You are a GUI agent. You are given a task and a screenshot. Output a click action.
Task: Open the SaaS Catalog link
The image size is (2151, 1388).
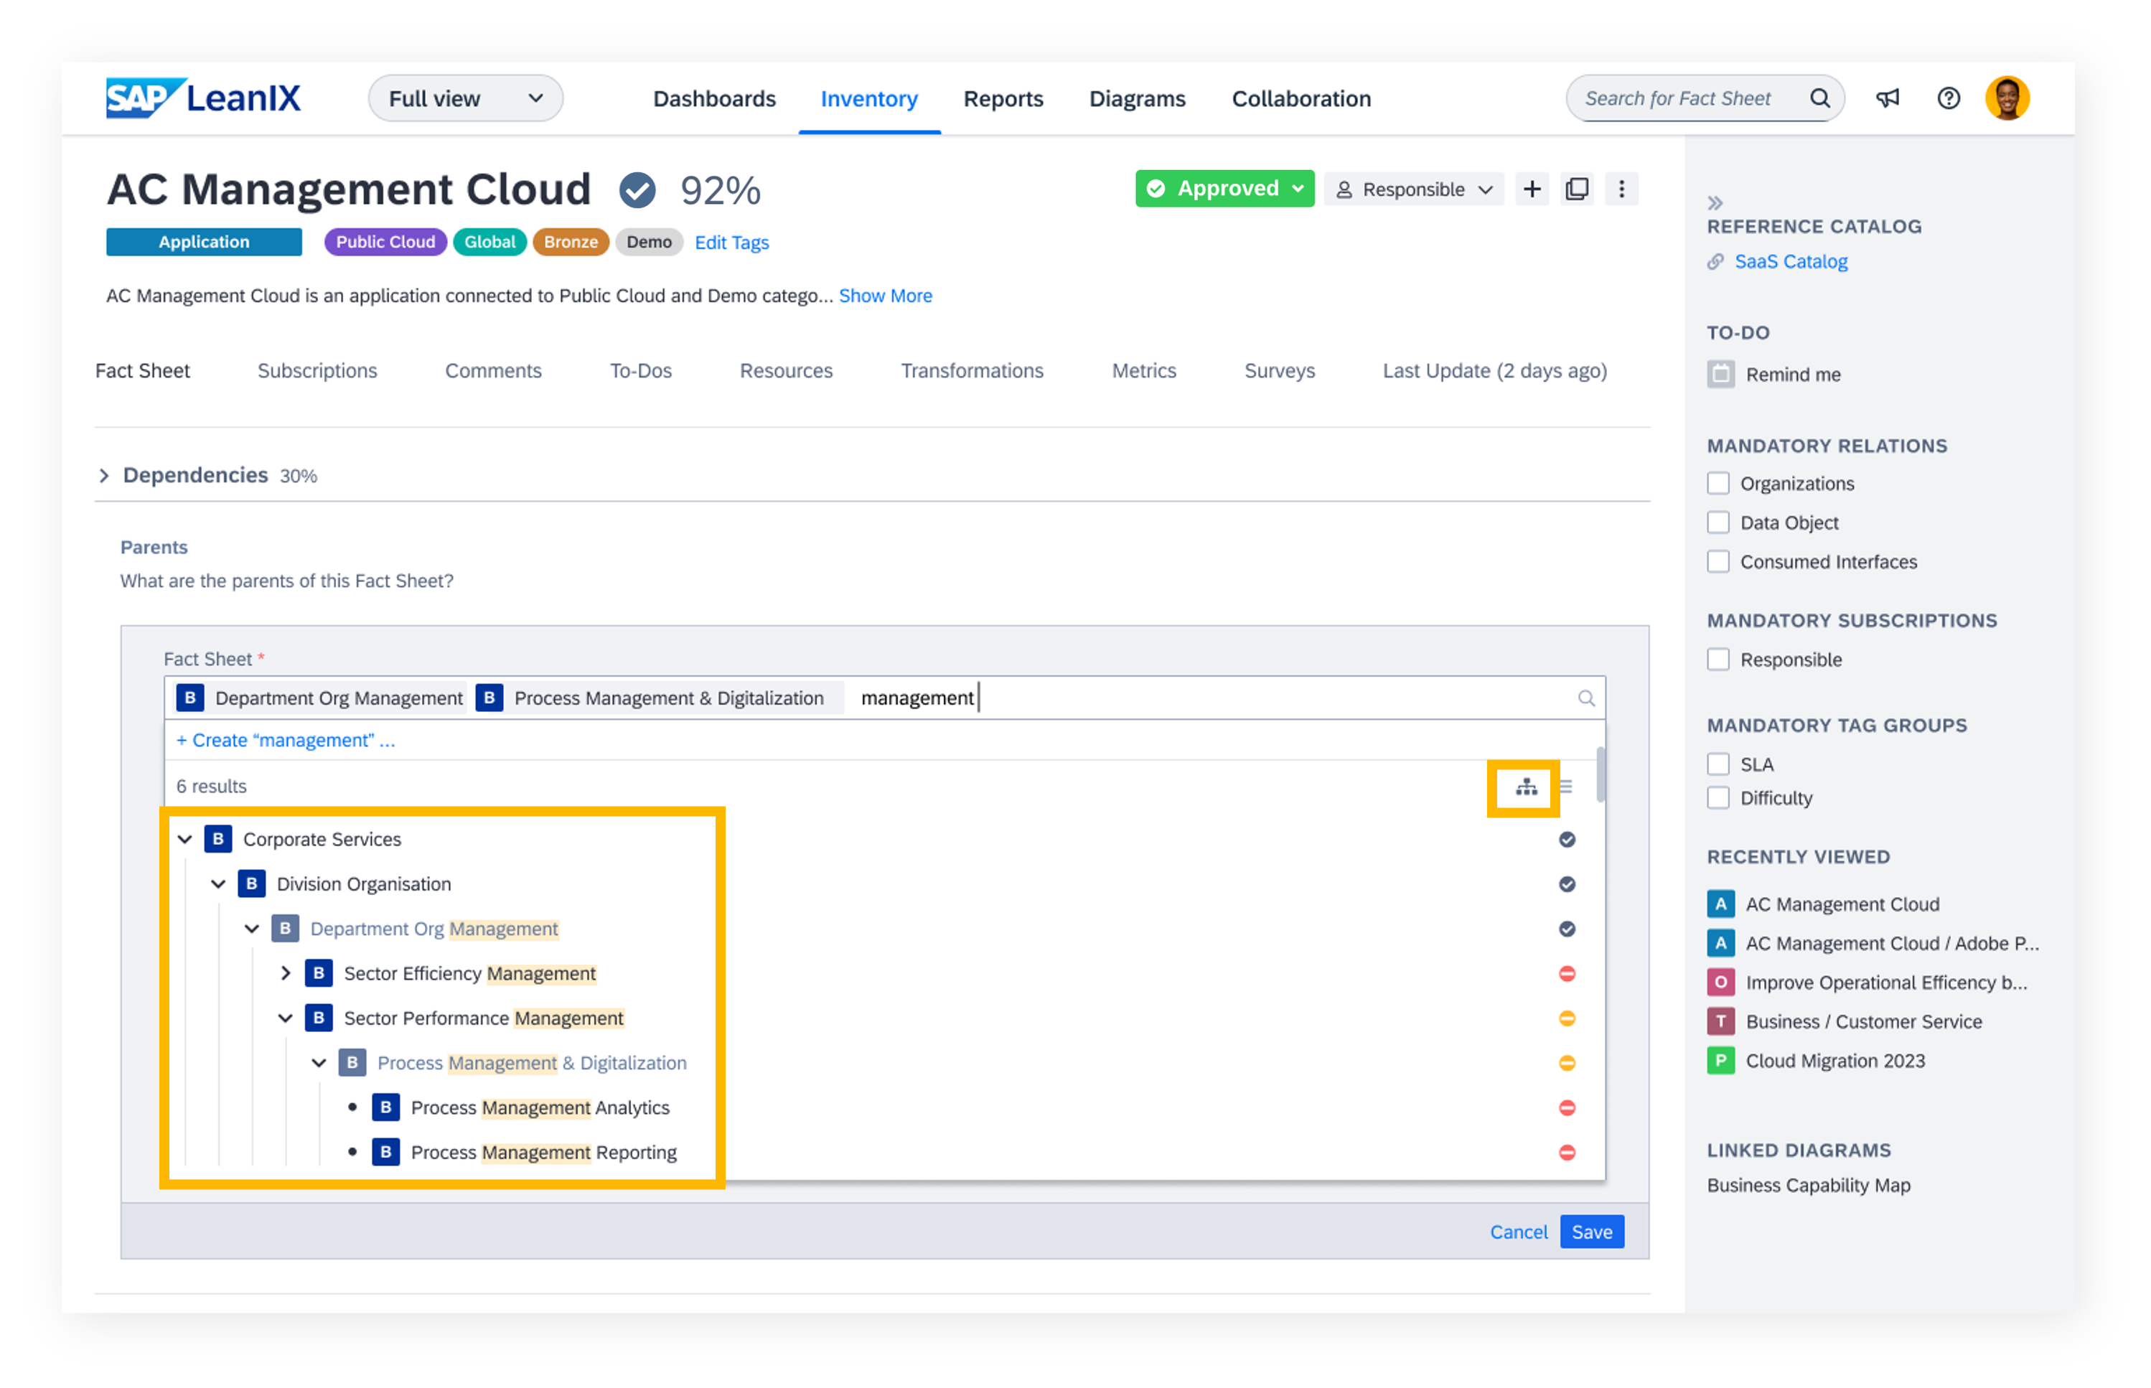point(1791,261)
